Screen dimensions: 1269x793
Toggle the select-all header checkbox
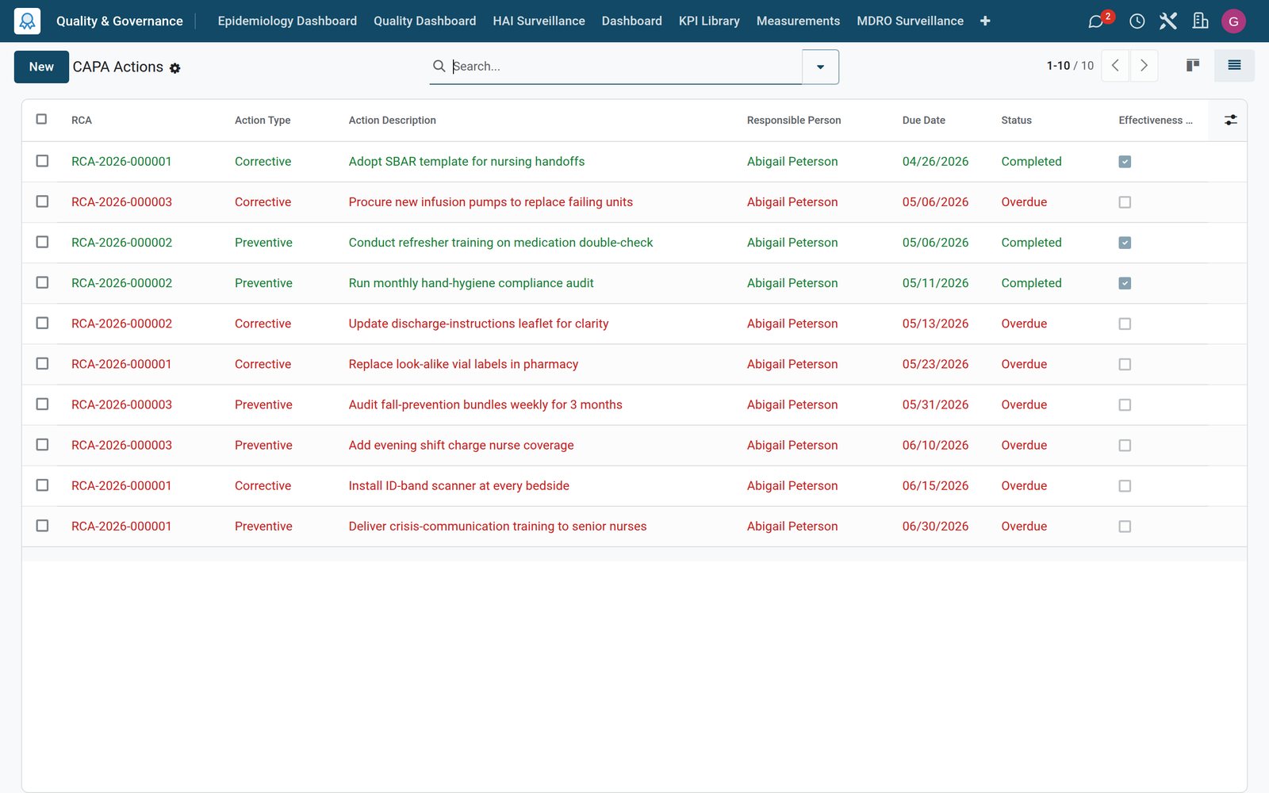click(x=42, y=119)
